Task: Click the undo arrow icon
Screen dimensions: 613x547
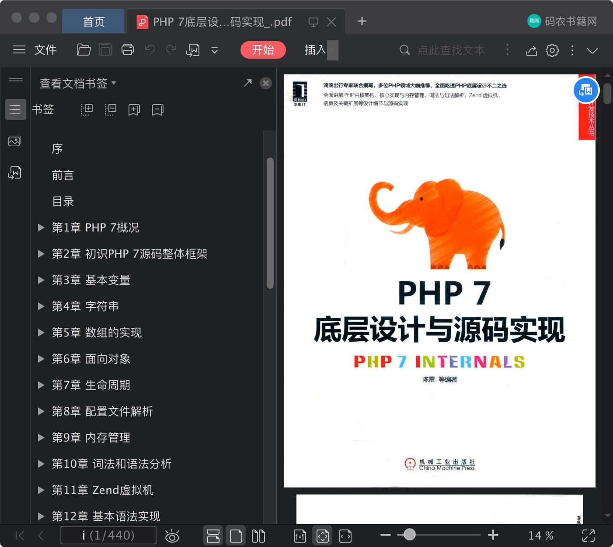Action: [x=150, y=50]
